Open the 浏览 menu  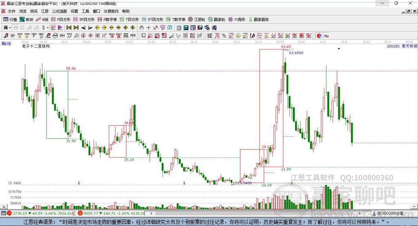23,11
